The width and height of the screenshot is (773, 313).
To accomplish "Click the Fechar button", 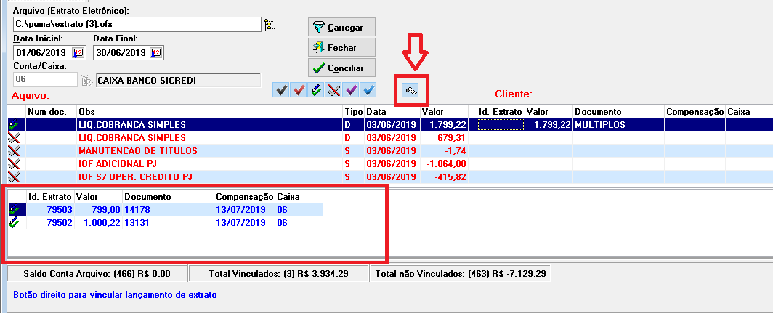I will coord(341,47).
